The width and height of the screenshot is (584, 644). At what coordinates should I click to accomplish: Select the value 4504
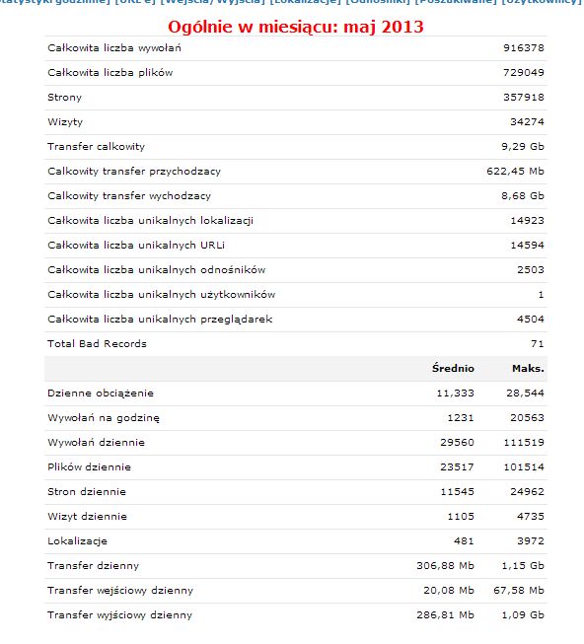(531, 320)
